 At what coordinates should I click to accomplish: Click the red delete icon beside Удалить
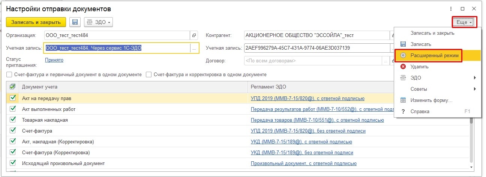point(403,66)
